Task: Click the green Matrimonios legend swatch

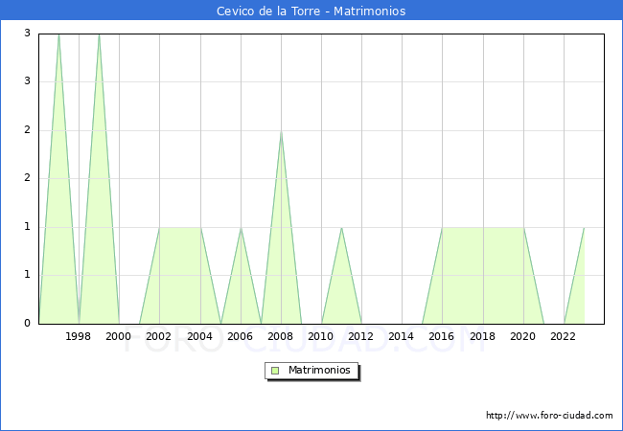Action: [x=275, y=371]
